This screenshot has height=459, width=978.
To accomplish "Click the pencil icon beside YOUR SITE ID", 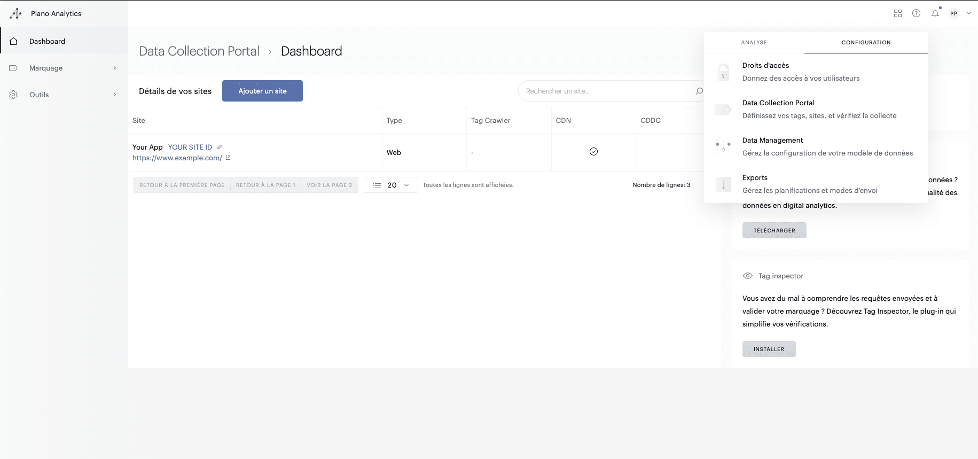I will tap(220, 147).
